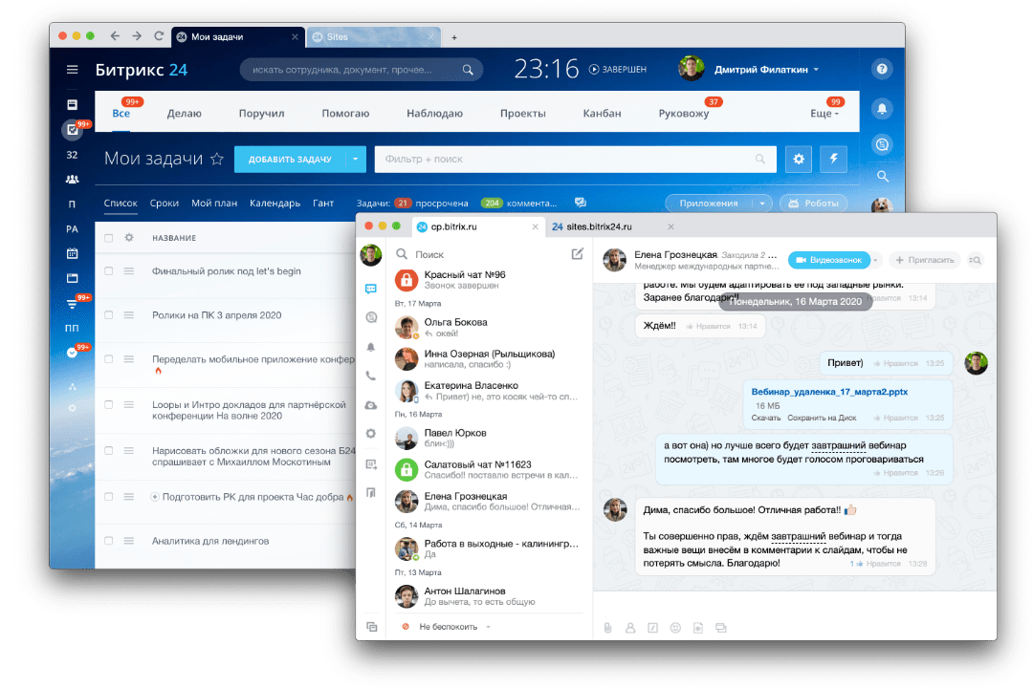The image size is (1033, 688).
Task: Open the calendar icon in Bitrix24 left sidebar
Action: (72, 253)
